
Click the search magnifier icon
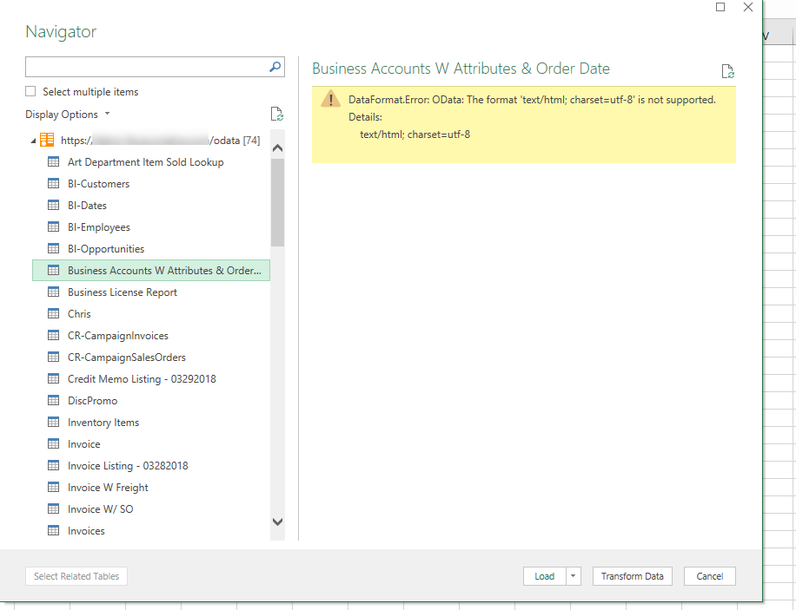(x=275, y=67)
